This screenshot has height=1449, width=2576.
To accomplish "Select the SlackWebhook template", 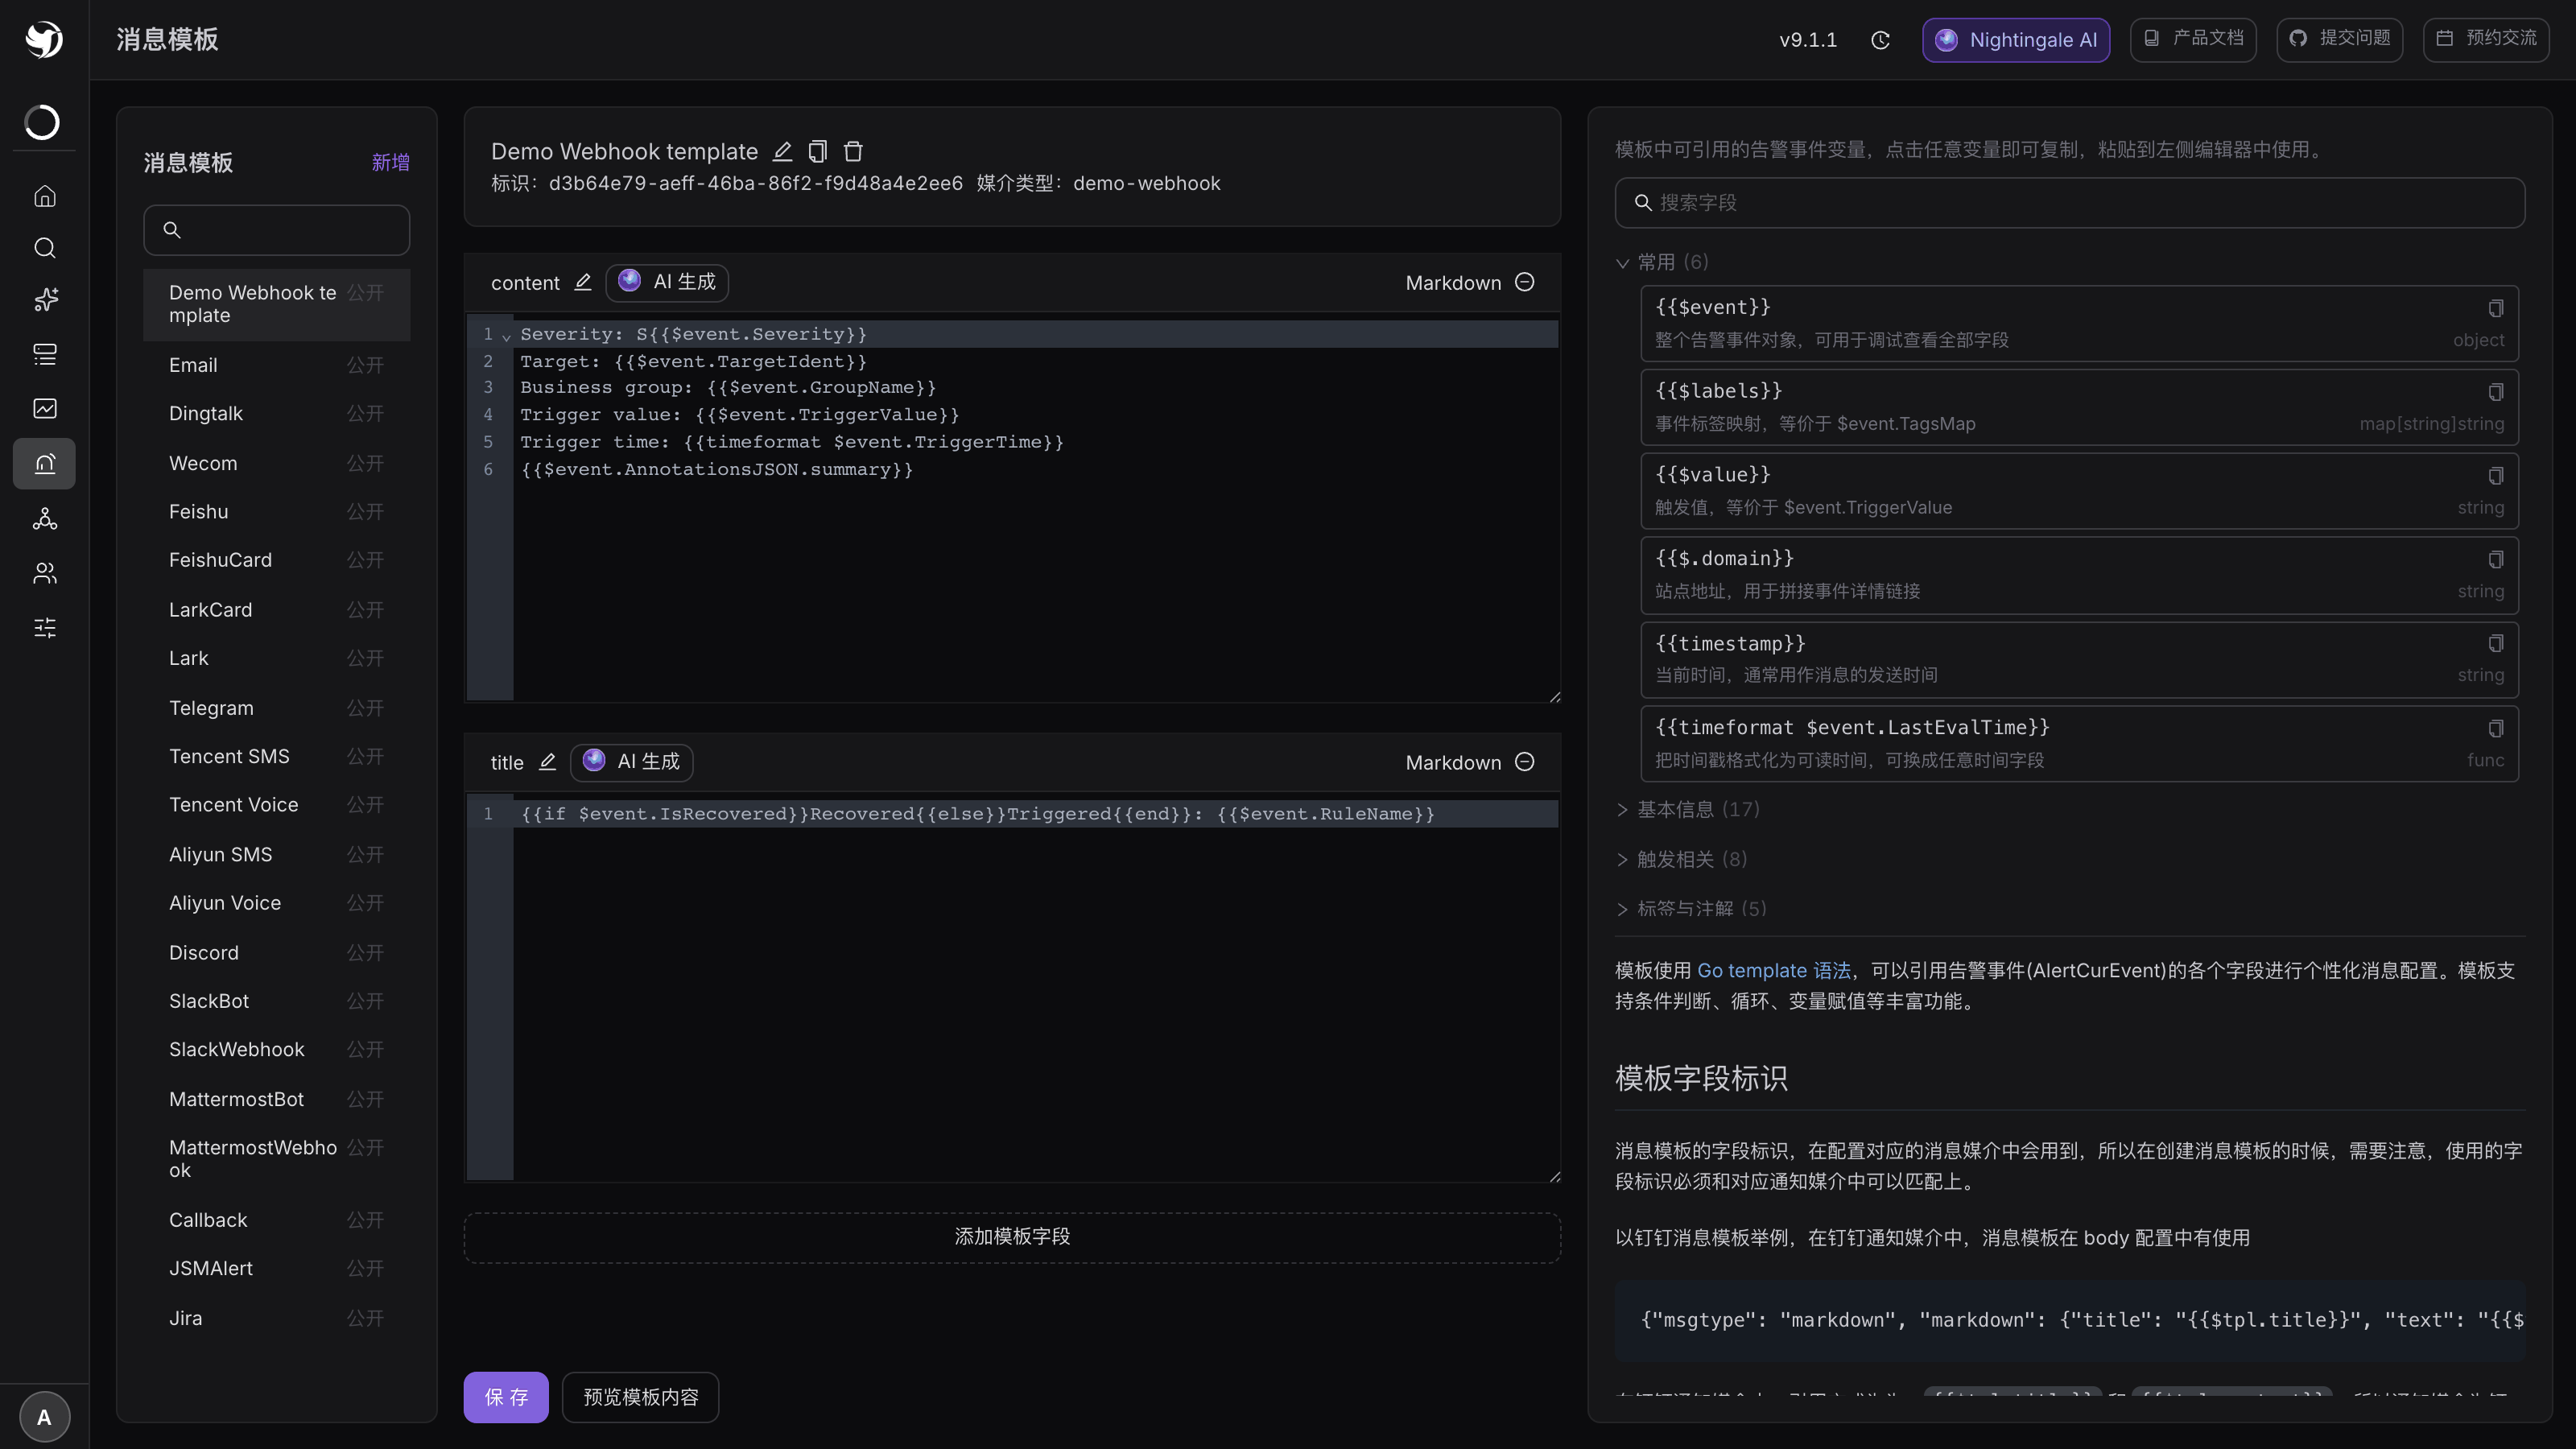I will click(277, 1049).
